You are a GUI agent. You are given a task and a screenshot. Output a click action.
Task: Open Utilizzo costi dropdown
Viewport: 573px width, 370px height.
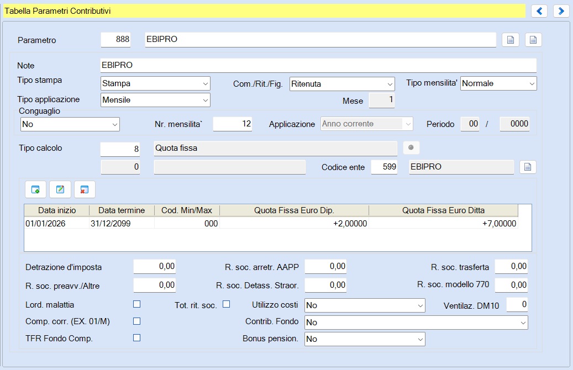365,305
